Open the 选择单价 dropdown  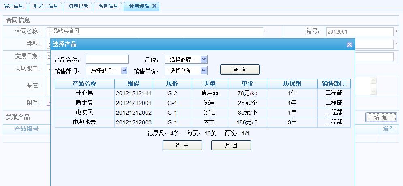coord(186,71)
